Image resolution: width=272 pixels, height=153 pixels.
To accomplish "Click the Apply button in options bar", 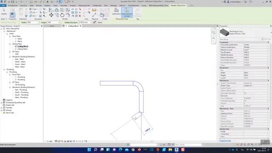I will click(99, 23).
